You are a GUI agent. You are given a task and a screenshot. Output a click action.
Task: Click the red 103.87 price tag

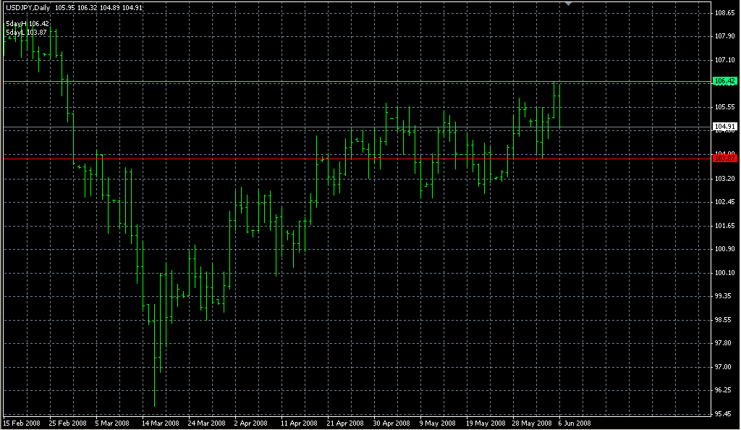[x=724, y=157]
